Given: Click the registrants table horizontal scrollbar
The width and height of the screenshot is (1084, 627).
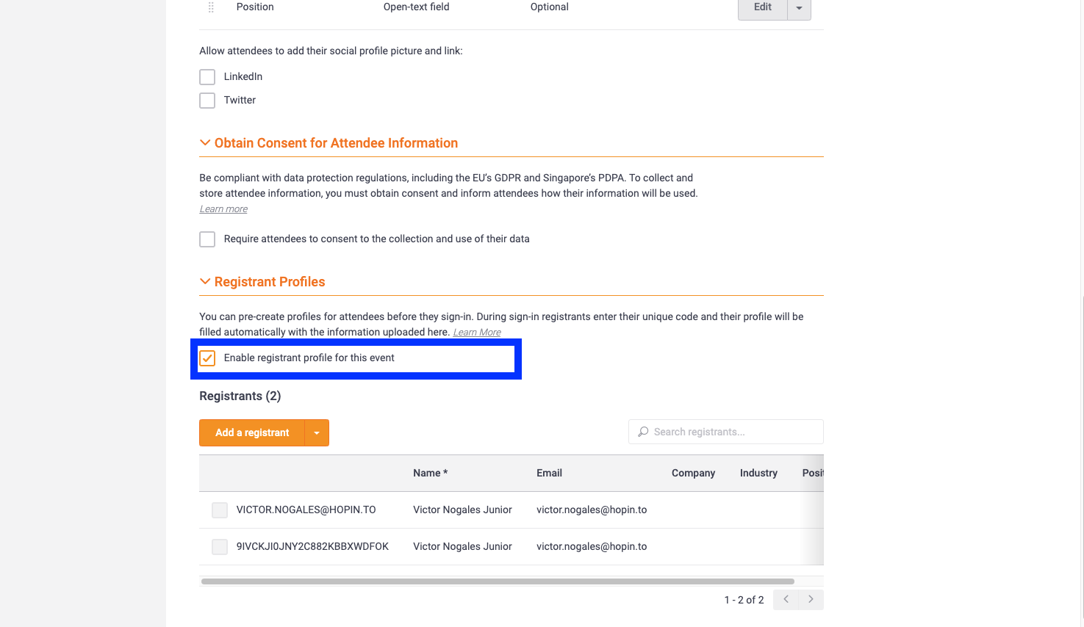Looking at the screenshot, I should (x=498, y=581).
